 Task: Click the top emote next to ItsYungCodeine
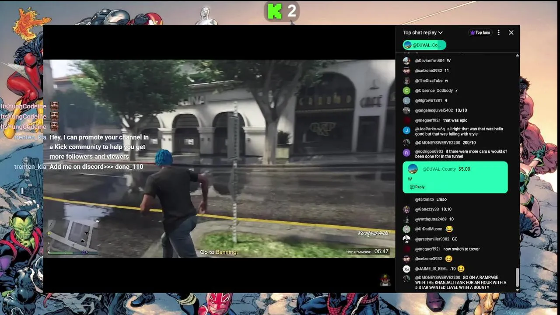tap(54, 106)
